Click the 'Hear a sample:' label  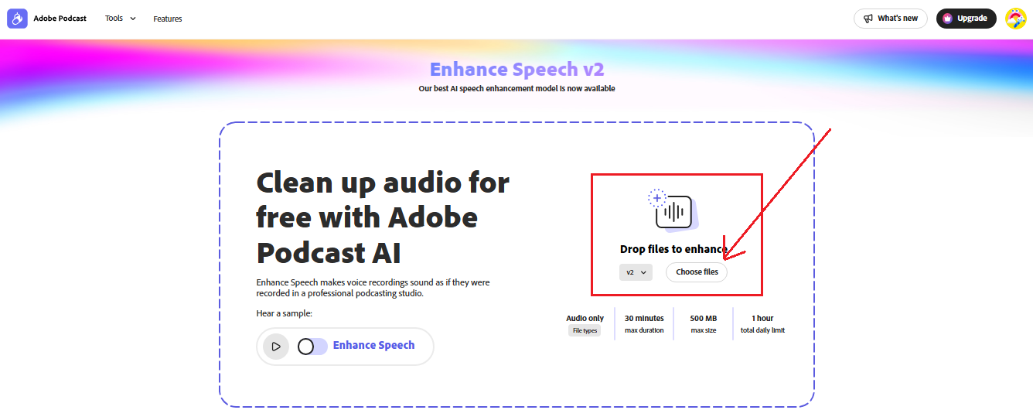click(x=285, y=313)
